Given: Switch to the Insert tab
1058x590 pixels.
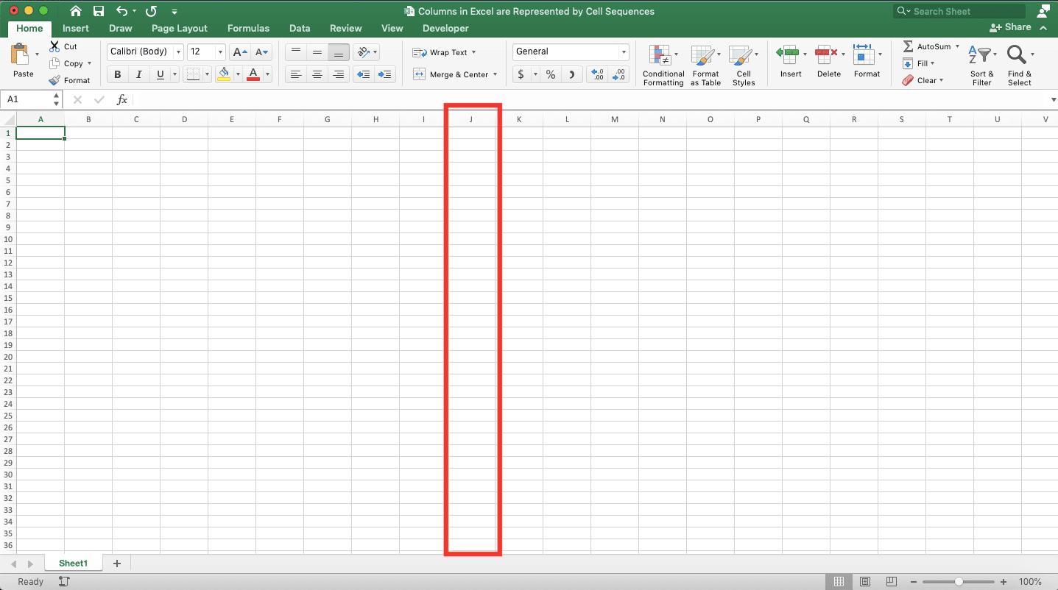Looking at the screenshot, I should [76, 28].
